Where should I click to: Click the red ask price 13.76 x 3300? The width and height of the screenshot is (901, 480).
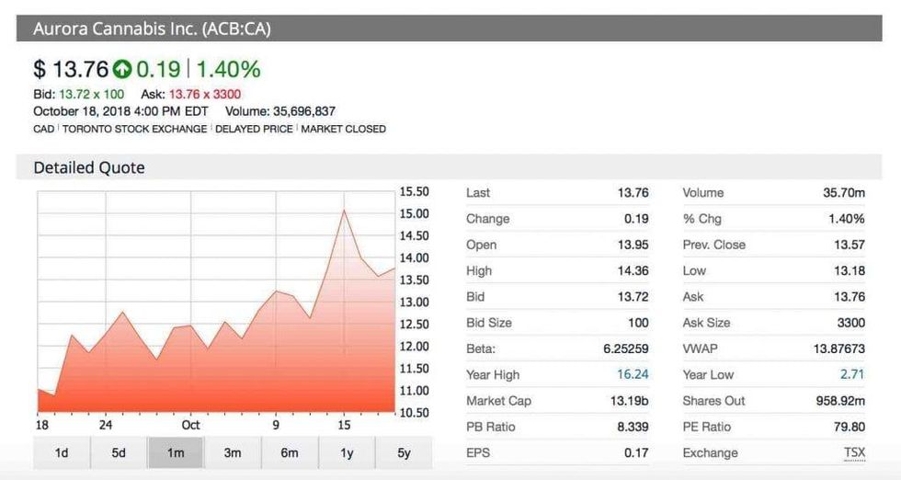coord(204,94)
